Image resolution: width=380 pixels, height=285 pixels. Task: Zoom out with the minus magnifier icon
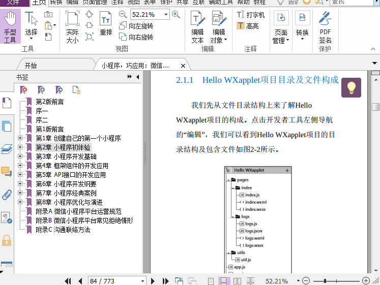click(x=123, y=15)
